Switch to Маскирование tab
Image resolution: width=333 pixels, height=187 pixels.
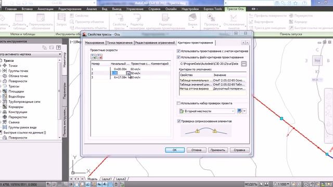(x=95, y=43)
